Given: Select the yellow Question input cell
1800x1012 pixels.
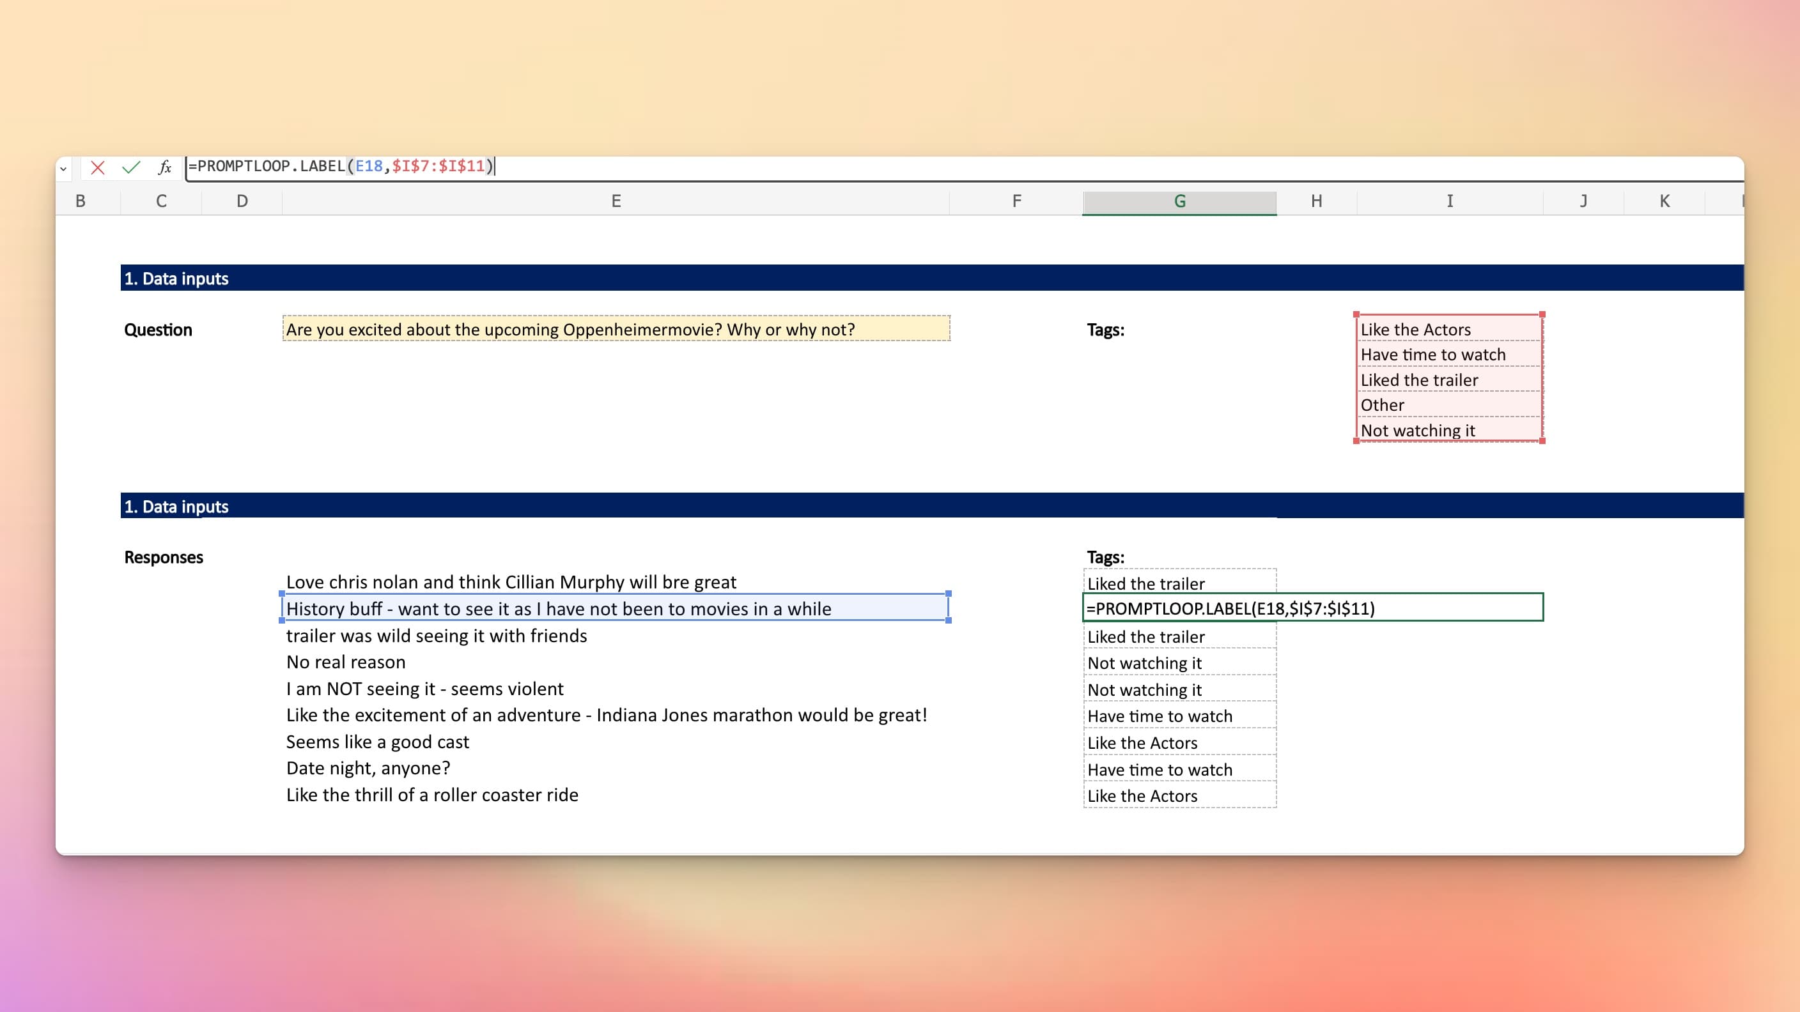Looking at the screenshot, I should point(616,329).
